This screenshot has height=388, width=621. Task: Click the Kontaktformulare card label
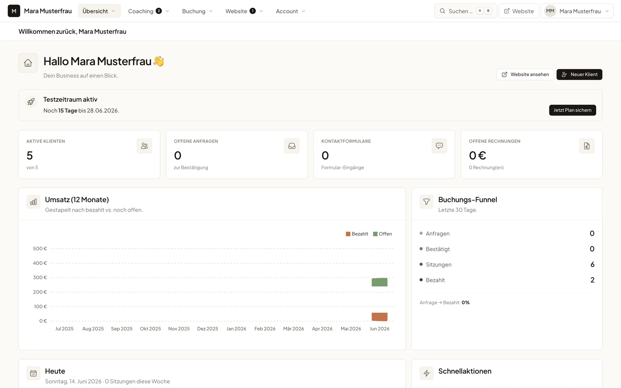346,141
